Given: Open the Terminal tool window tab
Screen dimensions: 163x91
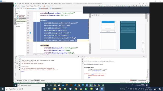Looking at the screenshot, I should click(19, 80).
